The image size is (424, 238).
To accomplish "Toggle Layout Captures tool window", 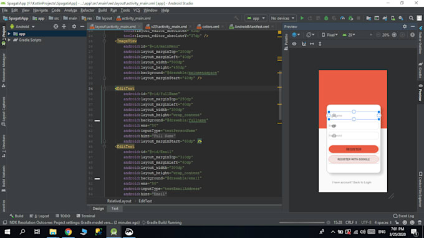I will point(4,112).
